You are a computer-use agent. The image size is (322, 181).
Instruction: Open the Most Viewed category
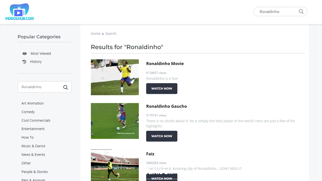tap(41, 54)
